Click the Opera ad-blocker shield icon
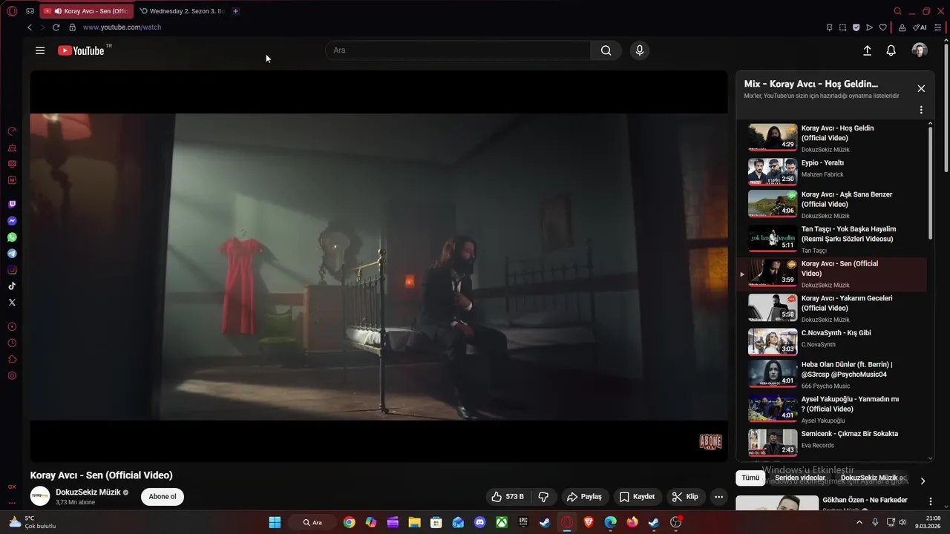This screenshot has width=950, height=534. (x=856, y=27)
